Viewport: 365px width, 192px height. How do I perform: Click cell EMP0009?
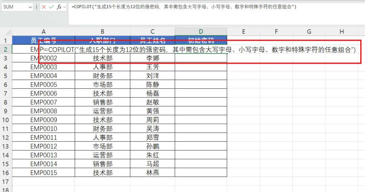point(44,120)
